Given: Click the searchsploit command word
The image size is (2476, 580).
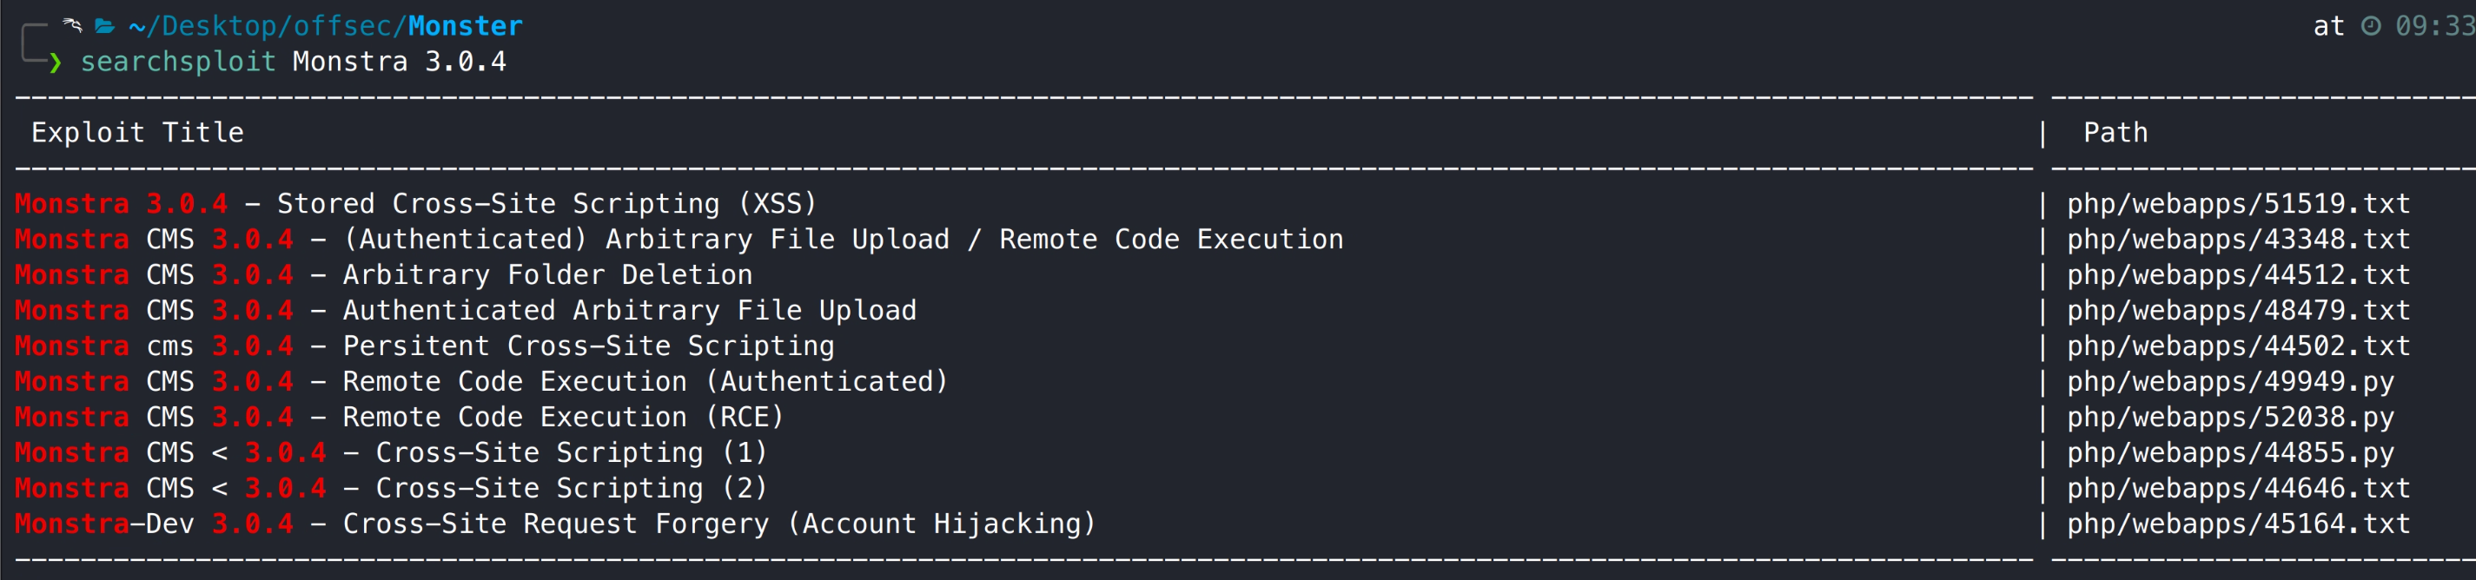Looking at the screenshot, I should coord(178,63).
